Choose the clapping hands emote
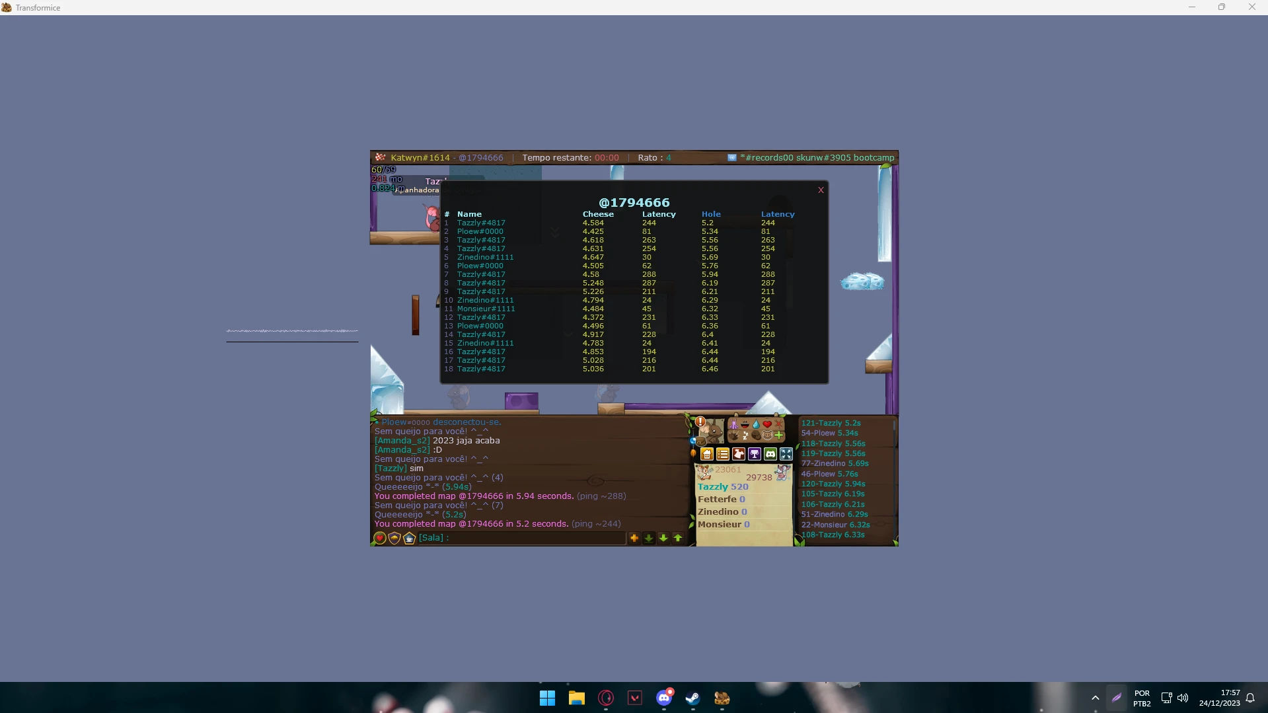The width and height of the screenshot is (1268, 713). 733,435
